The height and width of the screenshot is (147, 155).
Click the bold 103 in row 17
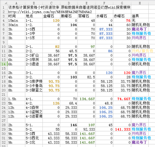point(74,77)
